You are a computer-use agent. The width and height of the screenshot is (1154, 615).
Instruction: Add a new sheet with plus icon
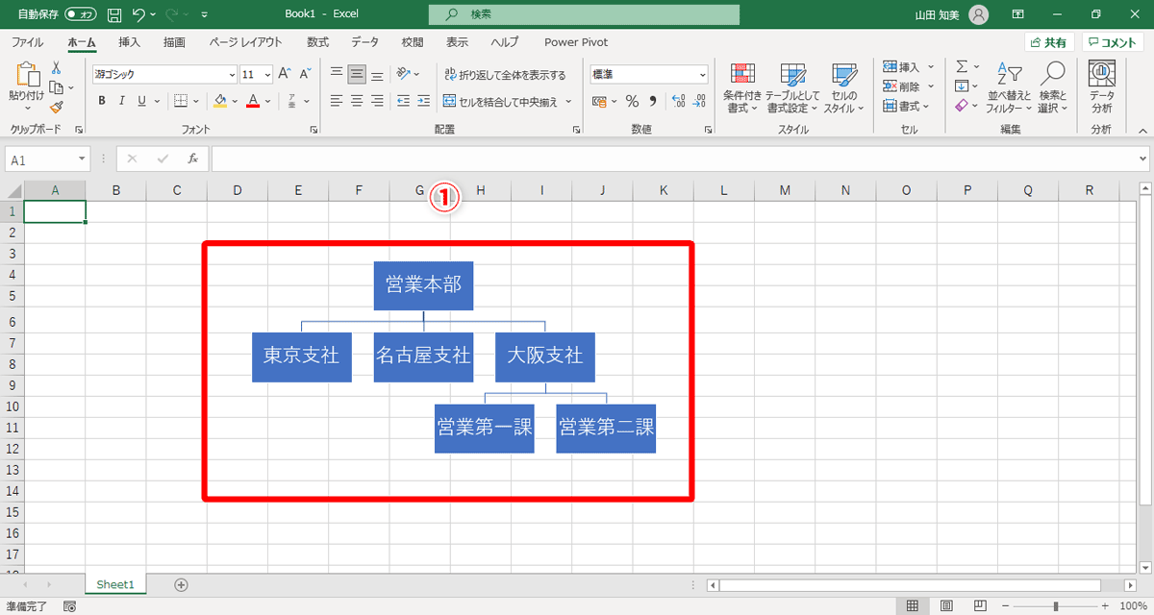pos(181,584)
